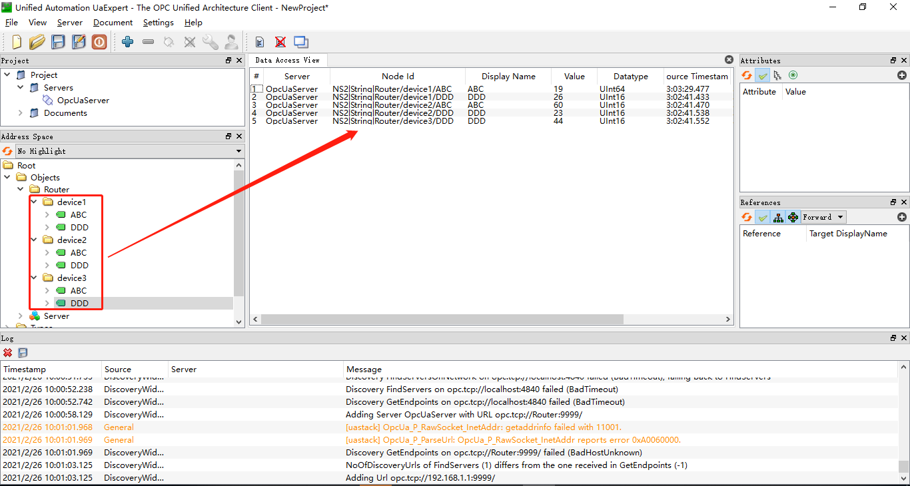
Task: Clear the log with the red X icon
Action: coord(8,353)
